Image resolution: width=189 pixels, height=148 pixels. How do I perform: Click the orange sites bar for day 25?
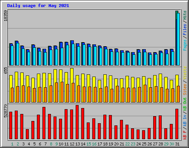145,94
